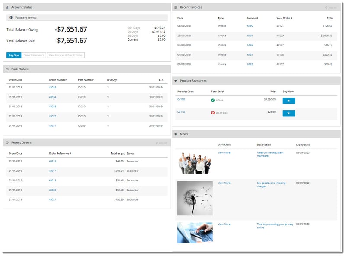Open product code CV118
The width and height of the screenshot is (346, 256).
(181, 112)
